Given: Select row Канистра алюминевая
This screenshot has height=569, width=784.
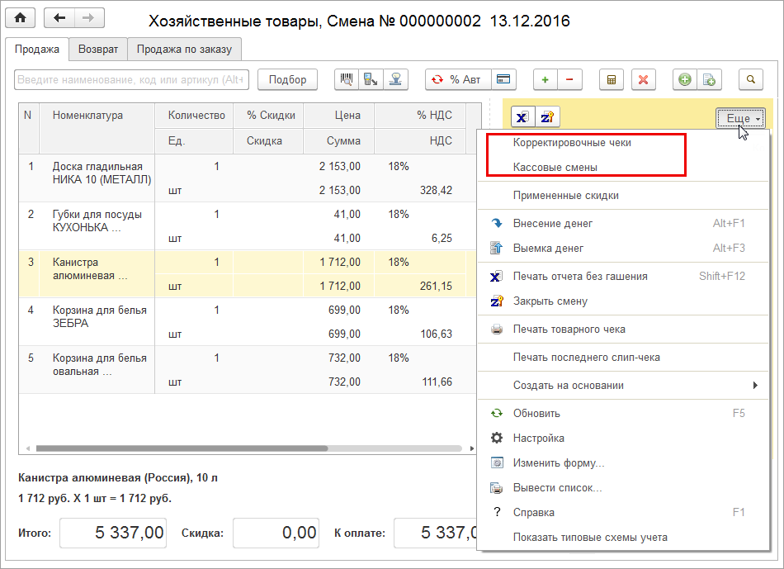Looking at the screenshot, I should [248, 273].
